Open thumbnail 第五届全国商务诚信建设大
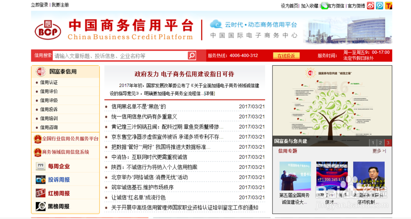Image resolution: width=411 pixels, height=219 pixels. (295, 176)
